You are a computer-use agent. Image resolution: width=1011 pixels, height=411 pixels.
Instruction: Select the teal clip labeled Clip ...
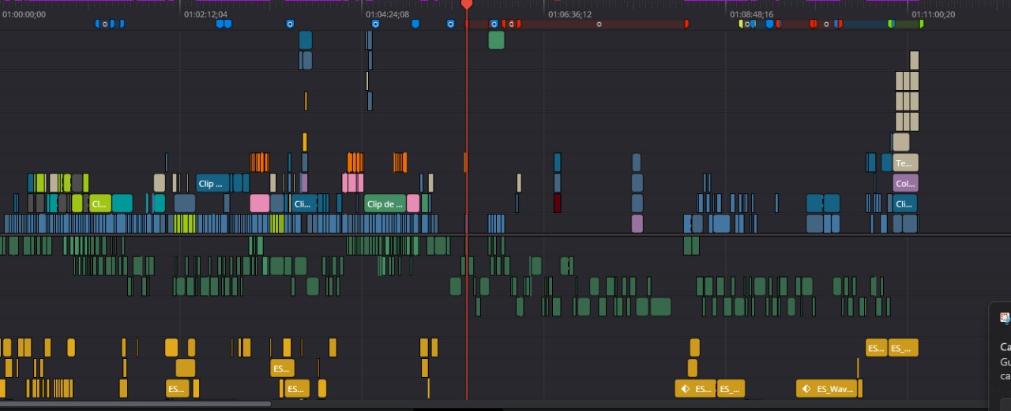(212, 184)
